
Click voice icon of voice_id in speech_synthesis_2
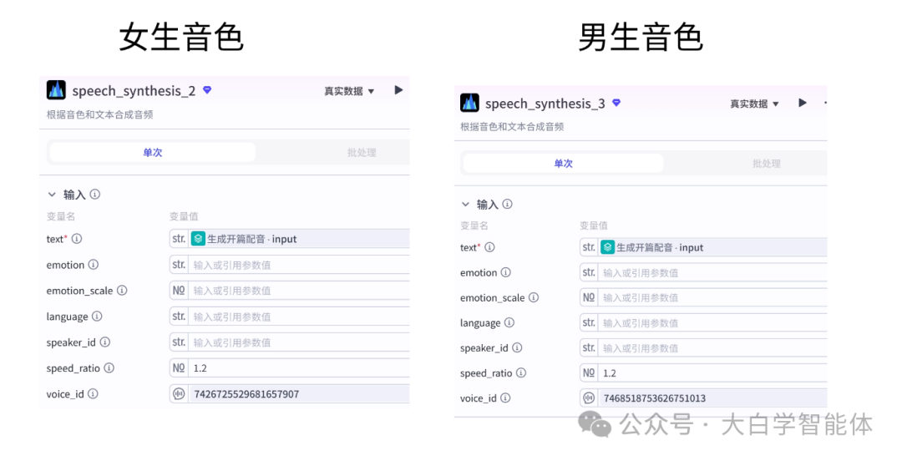pyautogui.click(x=179, y=394)
